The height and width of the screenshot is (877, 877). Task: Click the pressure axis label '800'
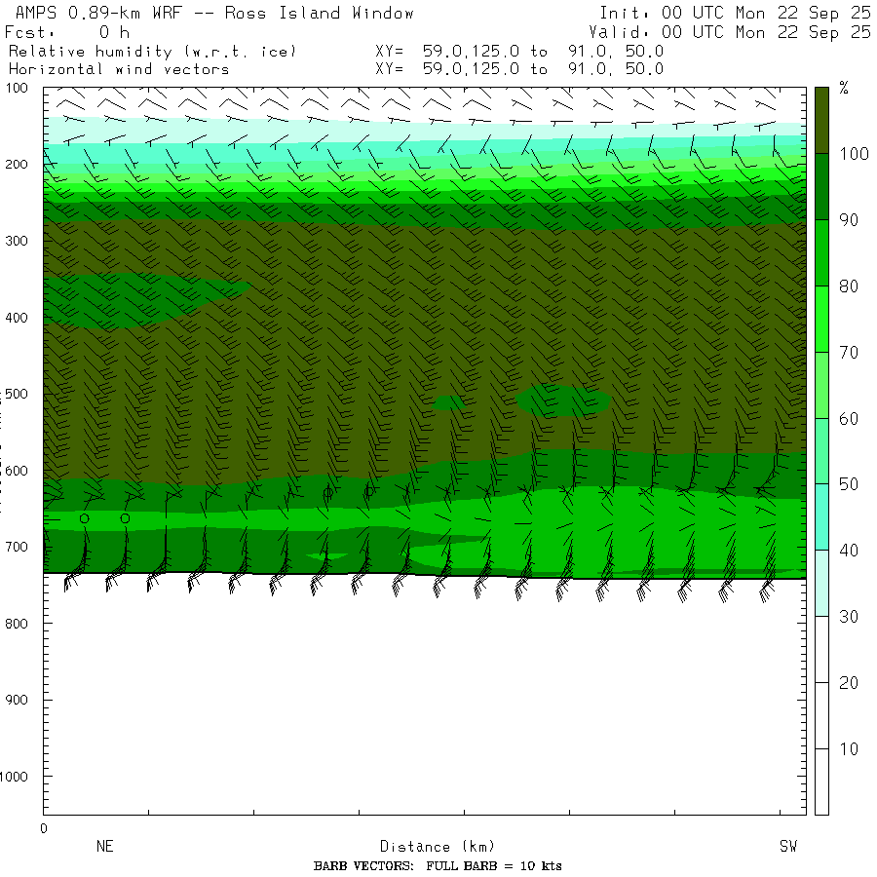pos(17,624)
